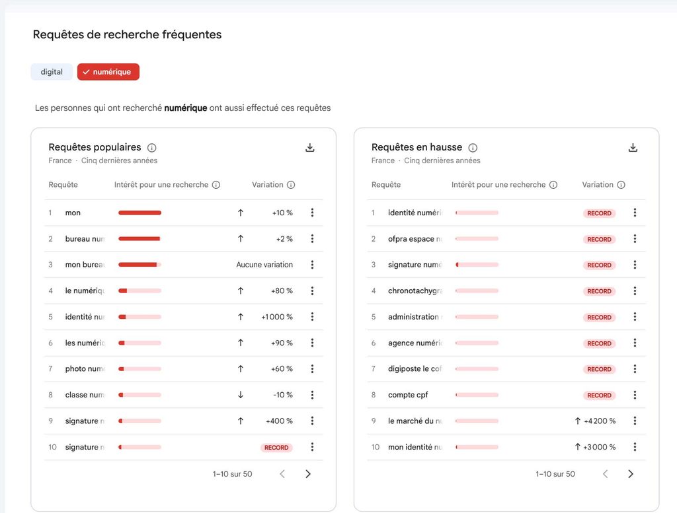This screenshot has width=677, height=513.
Task: Click the RECORD badge on 'compte cpf' row
Action: click(599, 395)
